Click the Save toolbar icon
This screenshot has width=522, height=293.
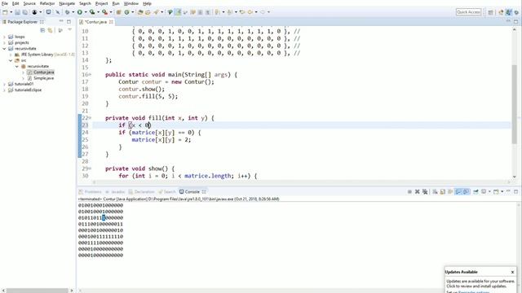coord(17,12)
